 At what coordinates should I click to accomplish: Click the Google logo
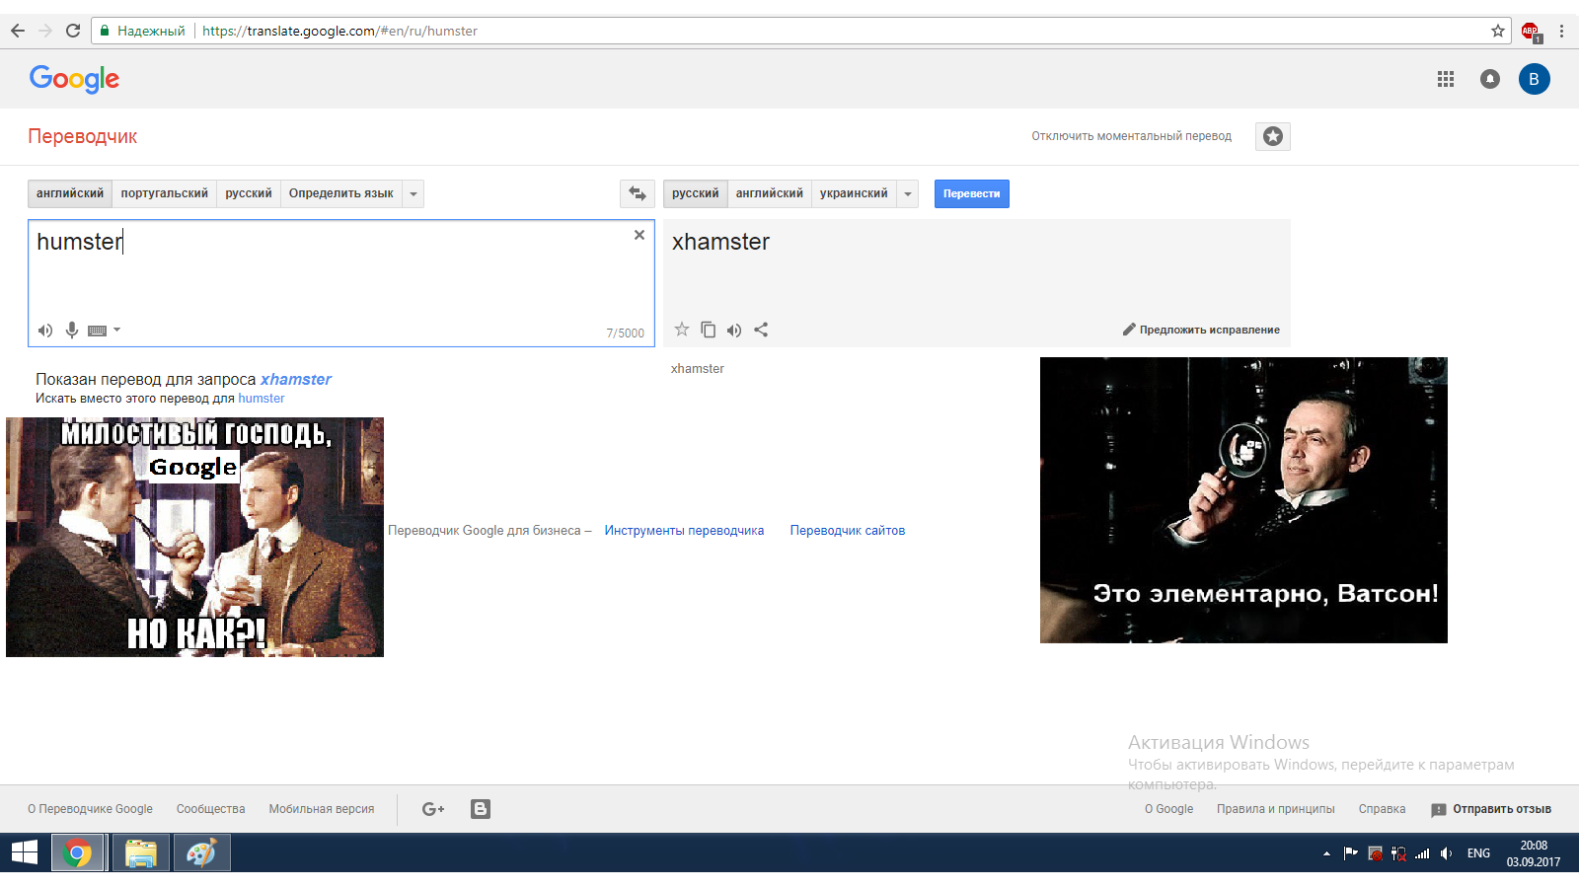pyautogui.click(x=74, y=79)
